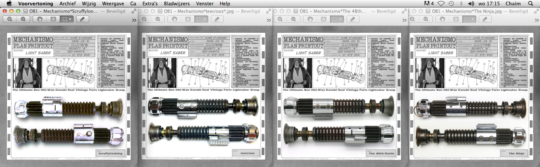Open the Wi-Fi status menu
This screenshot has width=540, height=167.
point(441,3)
